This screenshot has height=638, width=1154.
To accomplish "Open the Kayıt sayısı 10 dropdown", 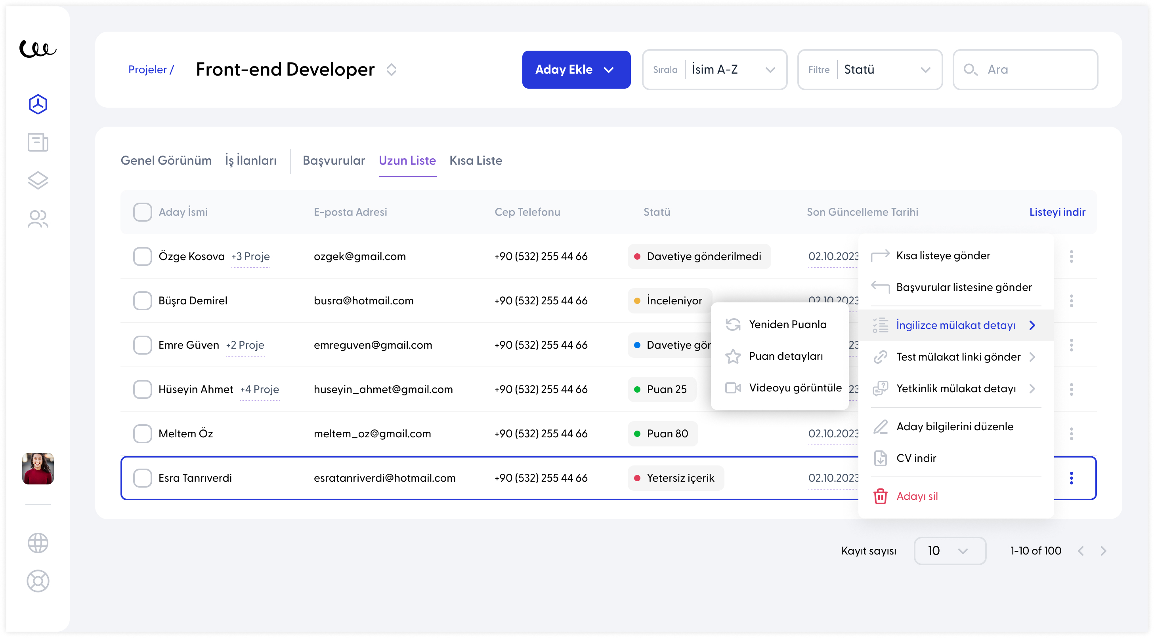I will [950, 551].
